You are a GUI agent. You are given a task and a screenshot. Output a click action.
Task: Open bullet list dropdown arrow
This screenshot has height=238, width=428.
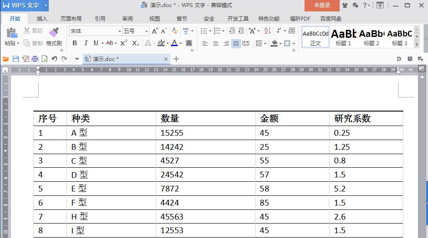tap(210, 31)
